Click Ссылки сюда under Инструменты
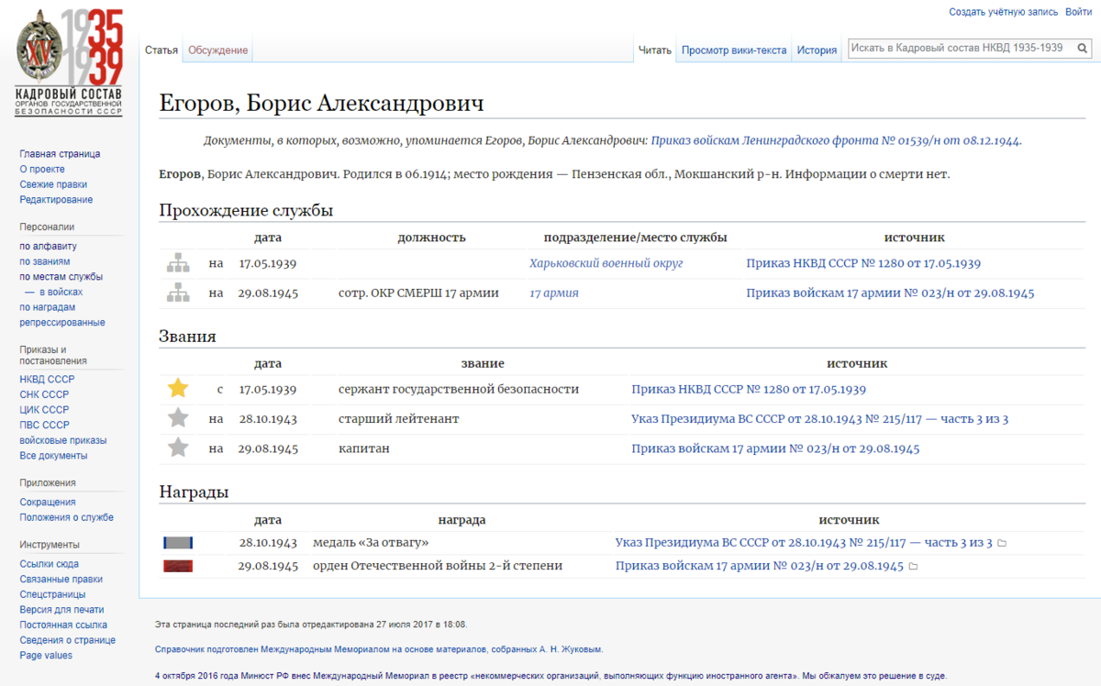Viewport: 1101px width, 686px height. tap(49, 564)
